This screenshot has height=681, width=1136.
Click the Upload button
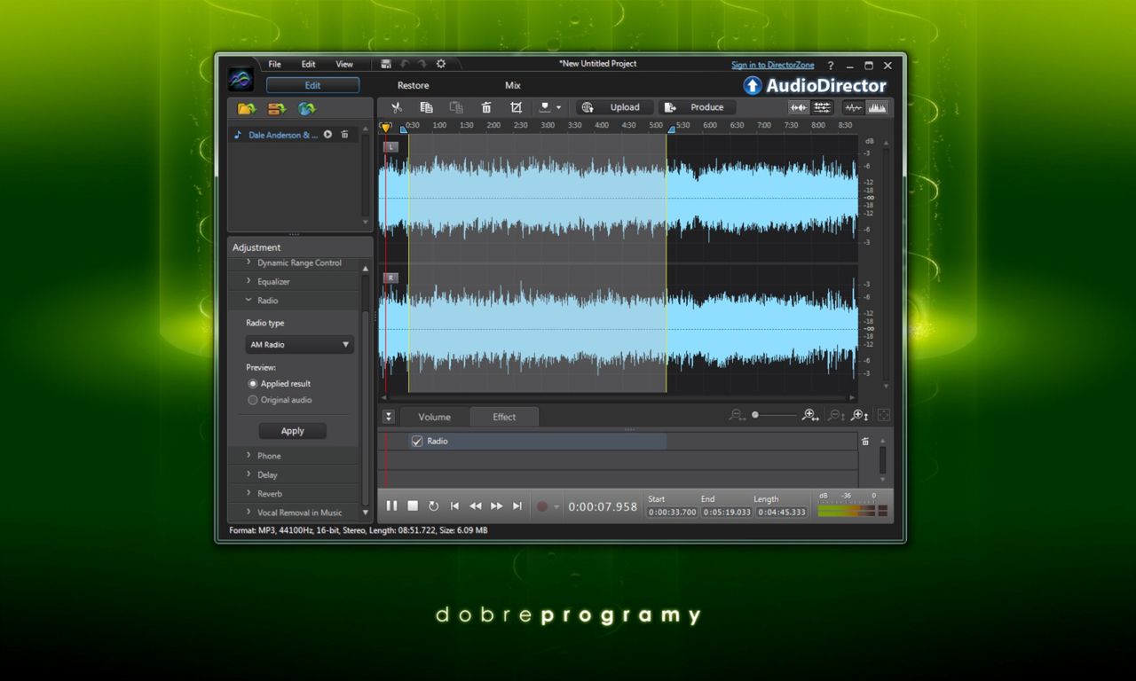615,107
